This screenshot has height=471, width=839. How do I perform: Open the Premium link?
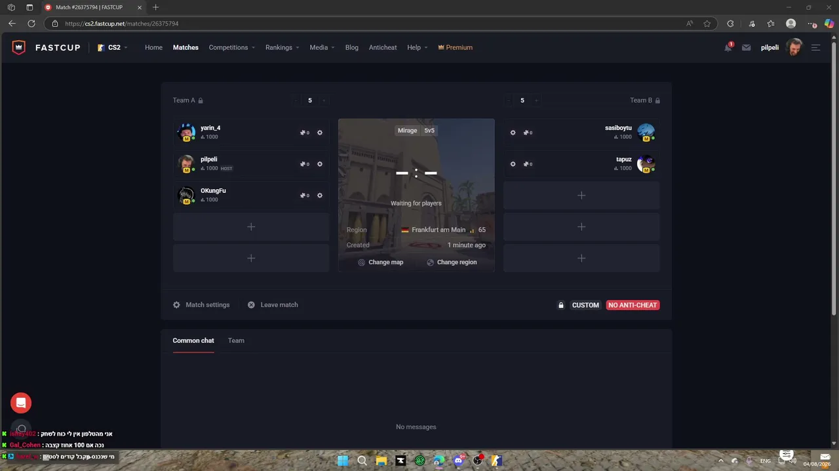click(455, 48)
